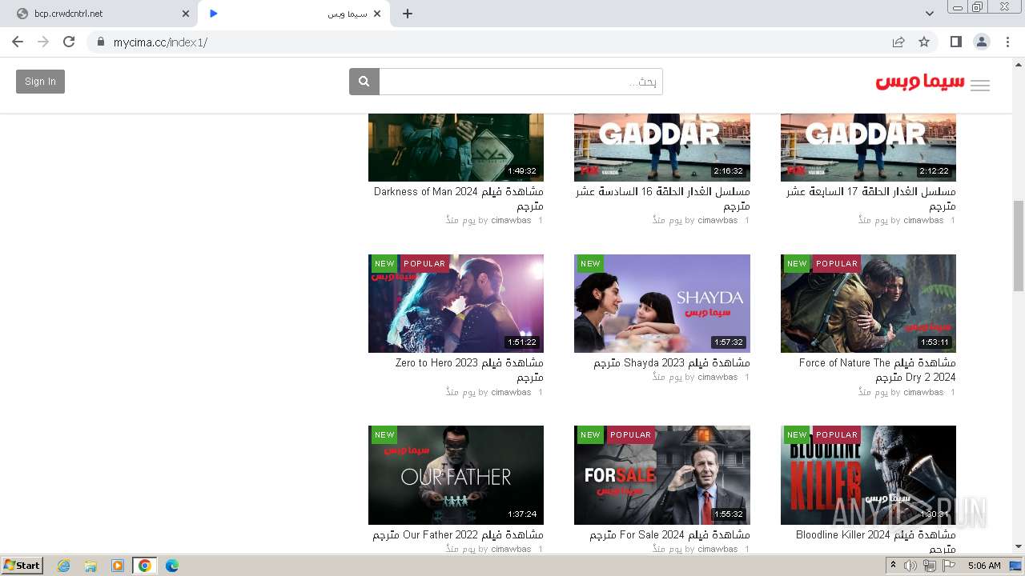This screenshot has height=576, width=1025.
Task: Click scrollbar down arrow
Action: click(1019, 546)
